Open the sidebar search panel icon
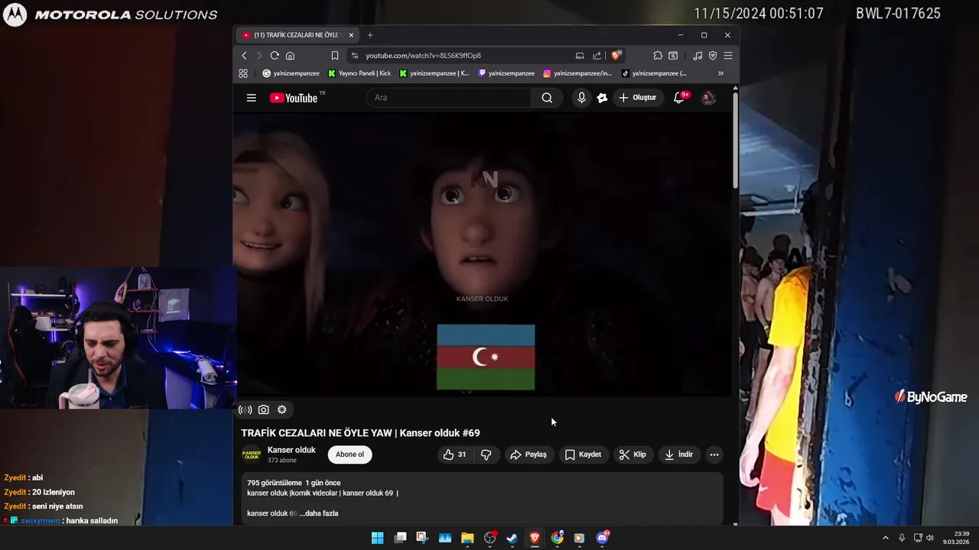The width and height of the screenshot is (979, 550). pyautogui.click(x=673, y=56)
